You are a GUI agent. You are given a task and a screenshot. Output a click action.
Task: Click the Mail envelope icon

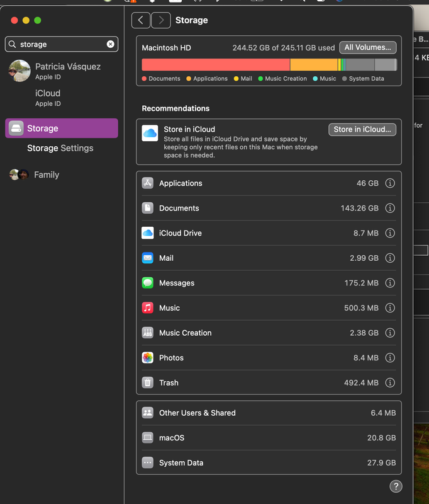148,258
